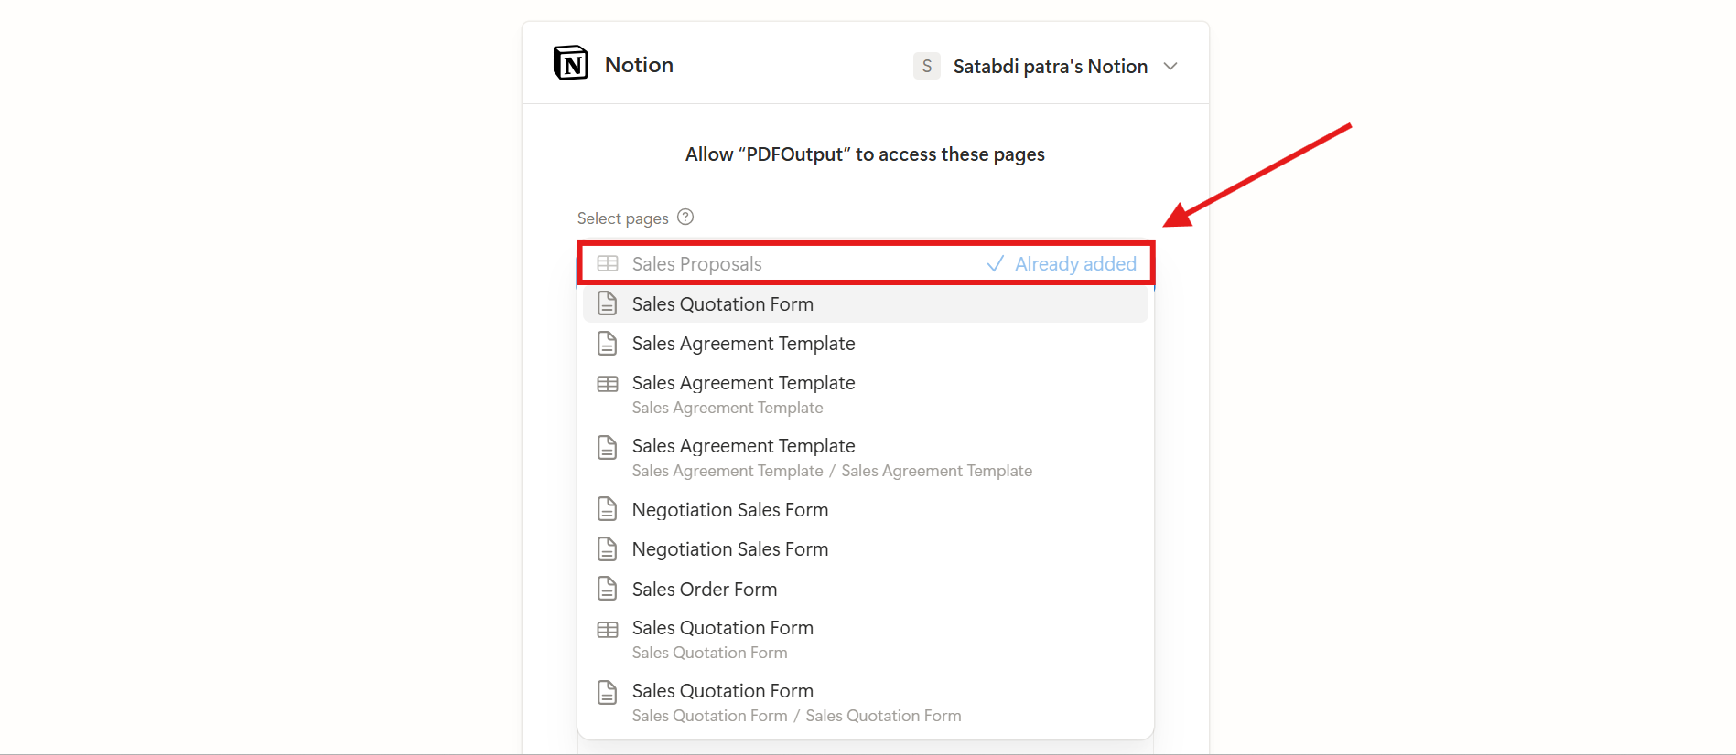Select the nested Sales Quotation Form page
Viewport: 1736px width, 755px height.
tap(722, 691)
